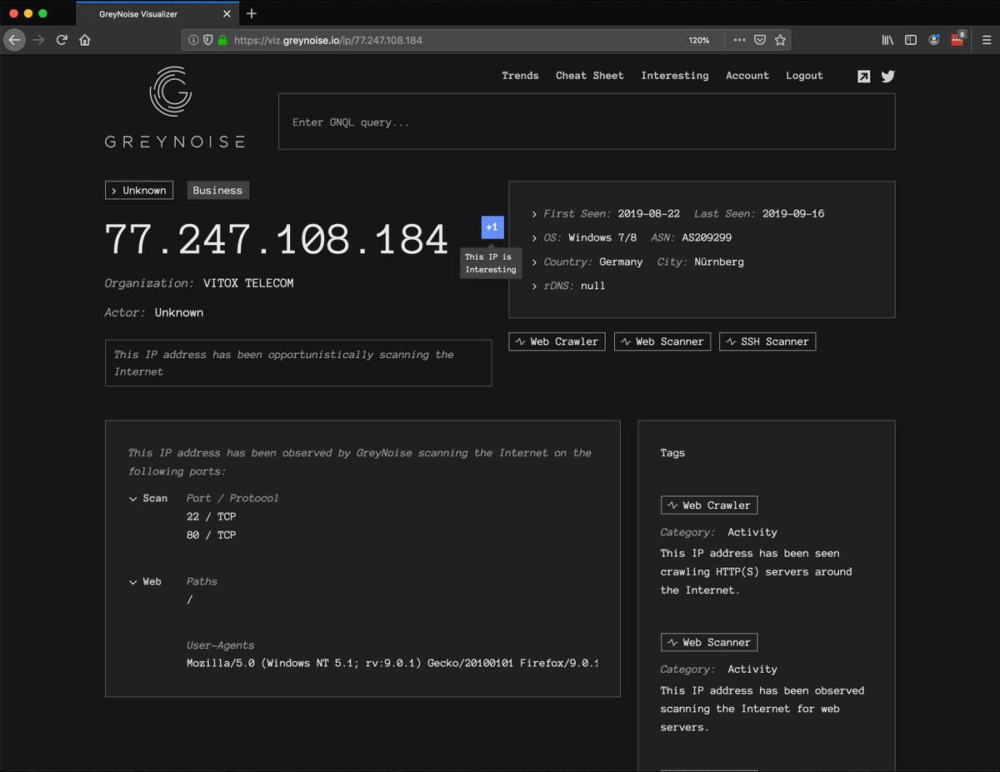This screenshot has height=772, width=1000.
Task: Open a new tab with plus button
Action: click(x=252, y=13)
